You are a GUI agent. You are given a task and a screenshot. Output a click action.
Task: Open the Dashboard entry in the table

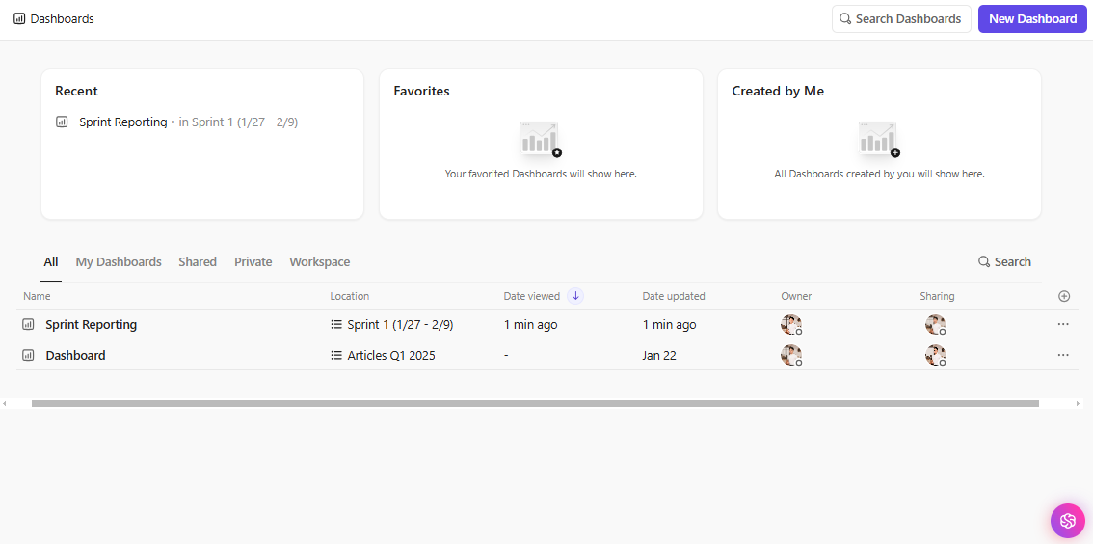coord(75,355)
